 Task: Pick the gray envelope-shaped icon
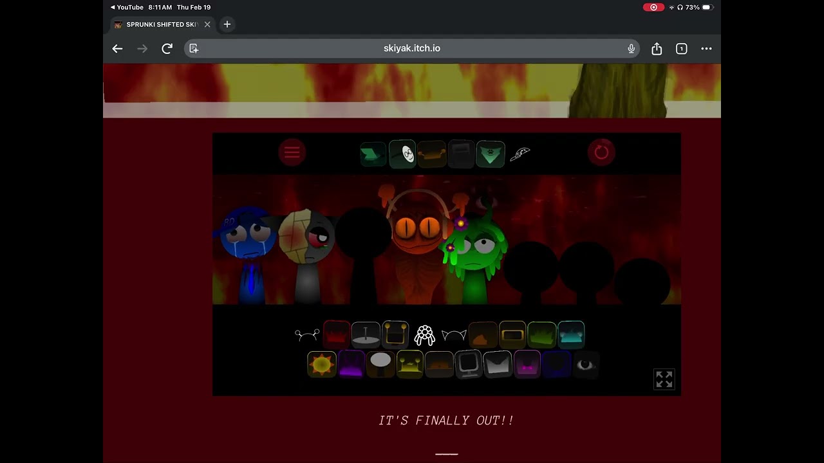pos(498,365)
